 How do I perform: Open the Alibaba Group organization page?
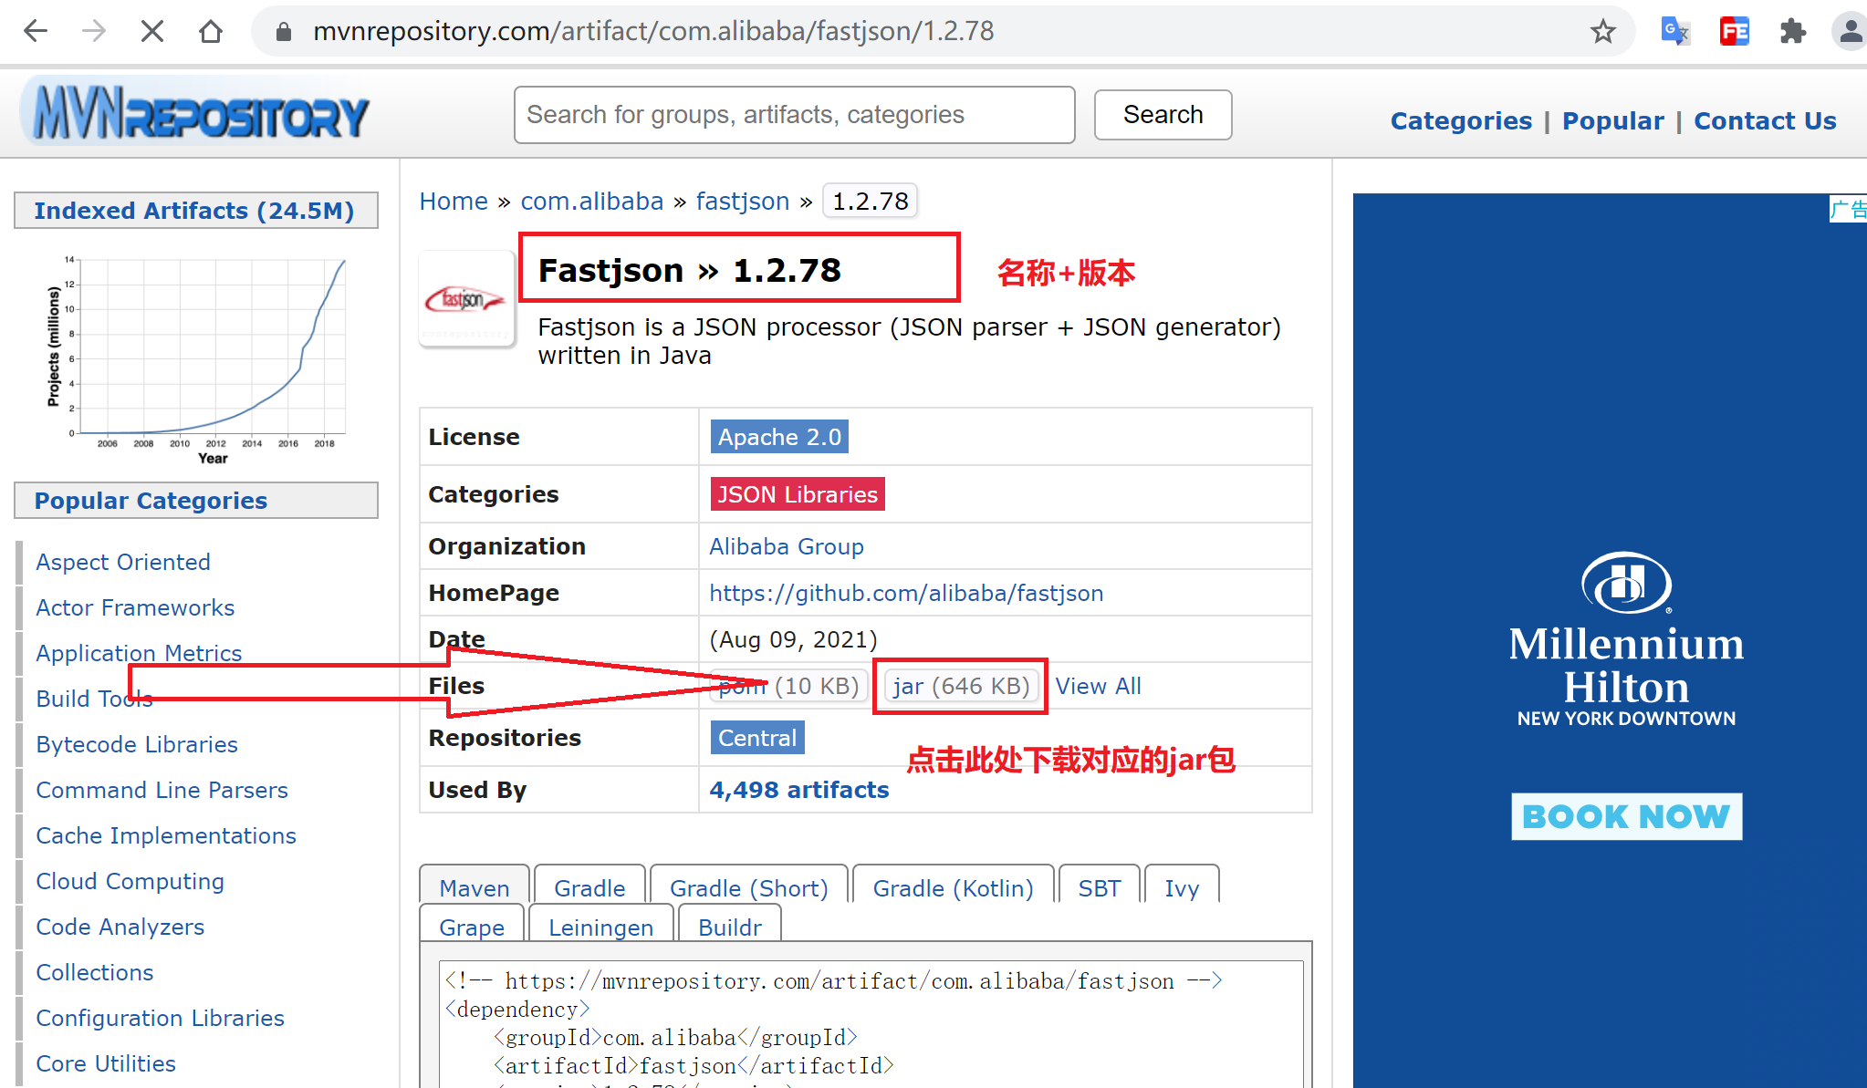(x=786, y=545)
